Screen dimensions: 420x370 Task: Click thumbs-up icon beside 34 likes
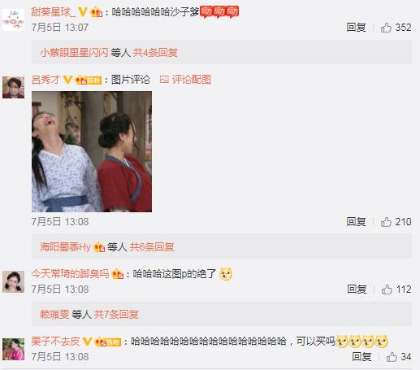392,357
